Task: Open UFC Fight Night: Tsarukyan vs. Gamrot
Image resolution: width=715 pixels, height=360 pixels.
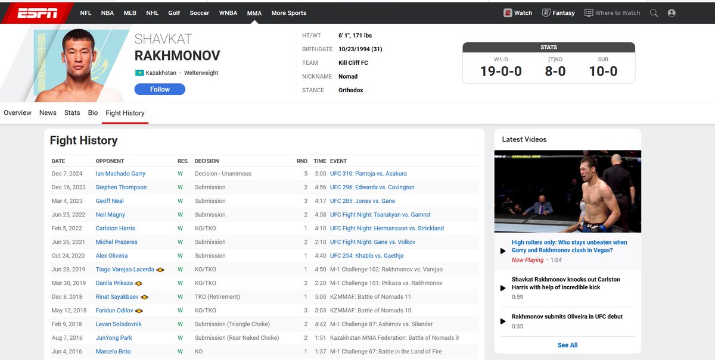Action: [380, 215]
